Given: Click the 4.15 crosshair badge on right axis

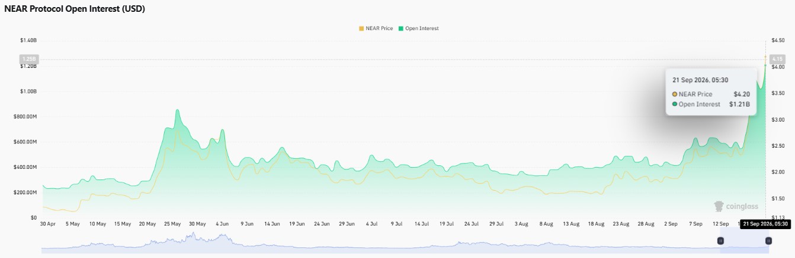Looking at the screenshot, I should pos(777,59).
